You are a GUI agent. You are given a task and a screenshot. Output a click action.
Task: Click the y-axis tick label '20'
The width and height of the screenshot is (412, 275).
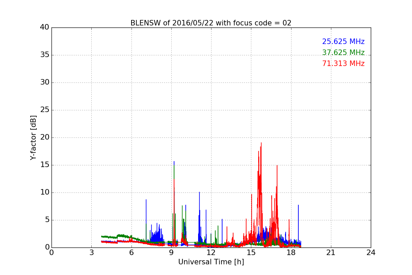click(x=45, y=137)
